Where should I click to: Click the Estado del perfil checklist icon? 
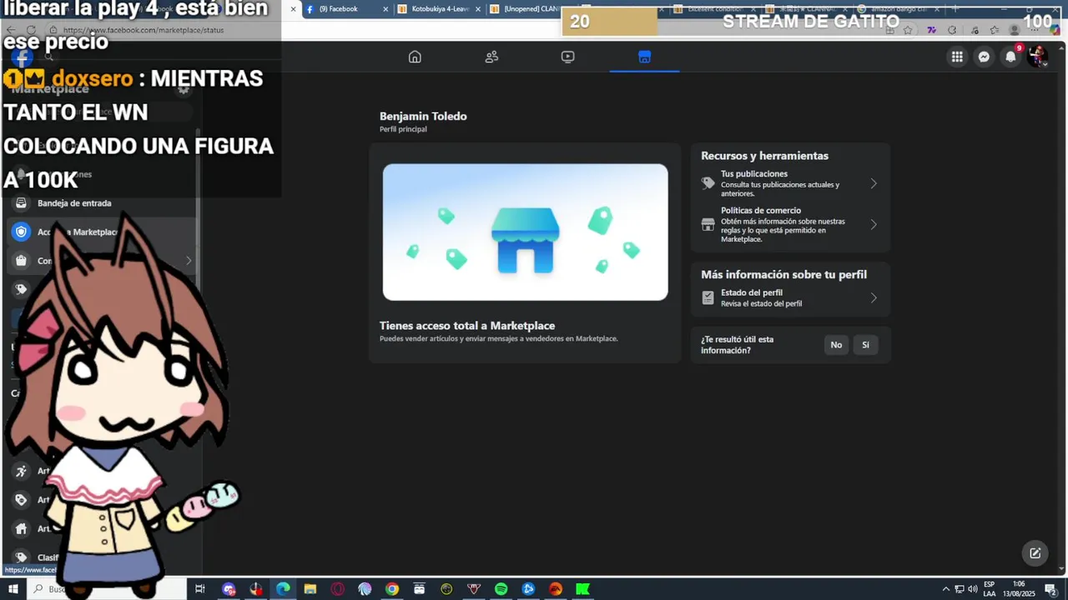coord(708,297)
